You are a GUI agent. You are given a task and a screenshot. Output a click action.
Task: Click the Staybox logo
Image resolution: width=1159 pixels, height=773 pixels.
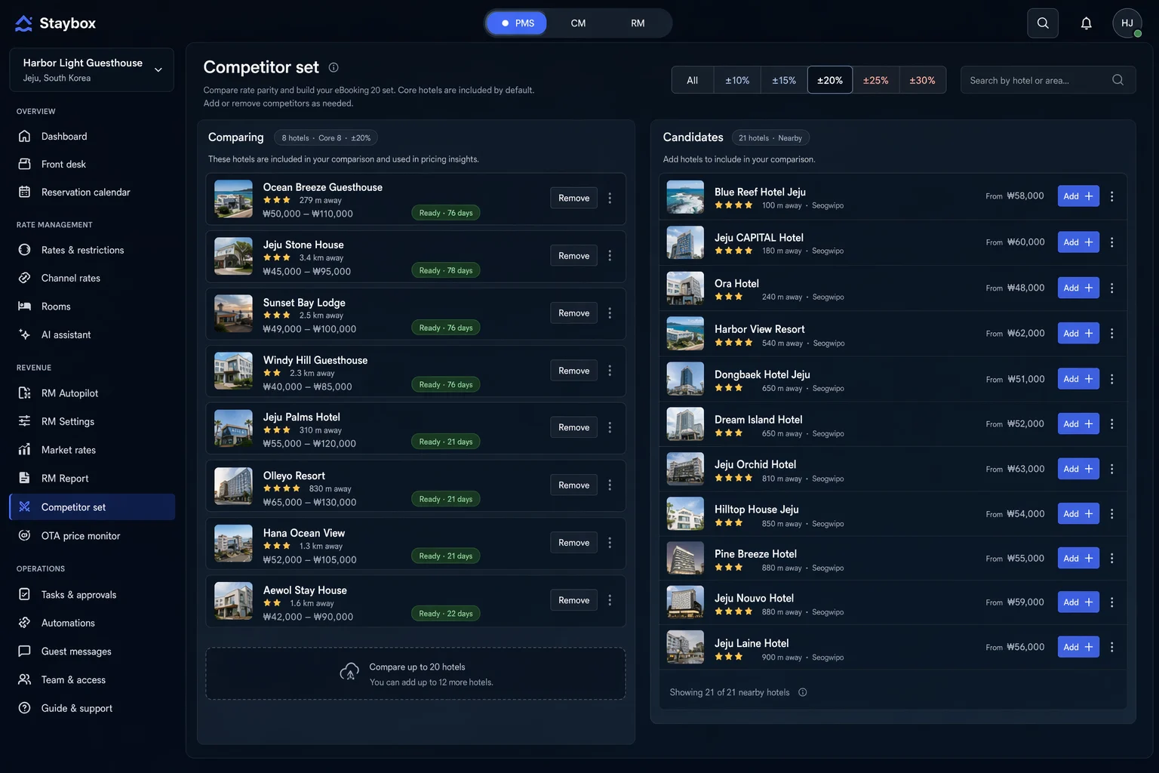click(56, 23)
